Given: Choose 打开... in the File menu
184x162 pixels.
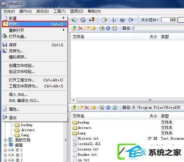Looking at the screenshot, I should point(35,24).
